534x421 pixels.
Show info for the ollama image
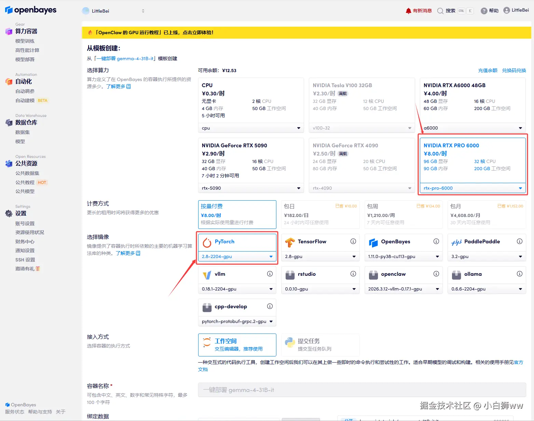pos(520,274)
